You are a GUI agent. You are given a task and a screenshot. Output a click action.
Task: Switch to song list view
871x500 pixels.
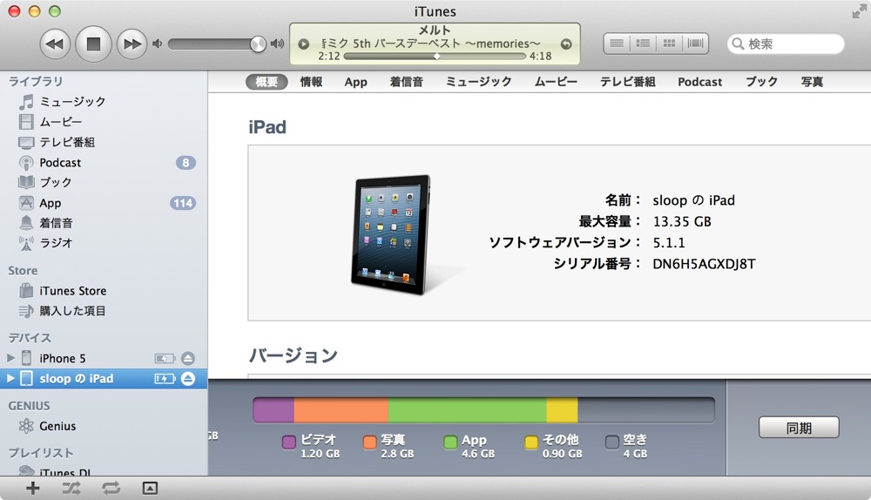click(x=617, y=44)
